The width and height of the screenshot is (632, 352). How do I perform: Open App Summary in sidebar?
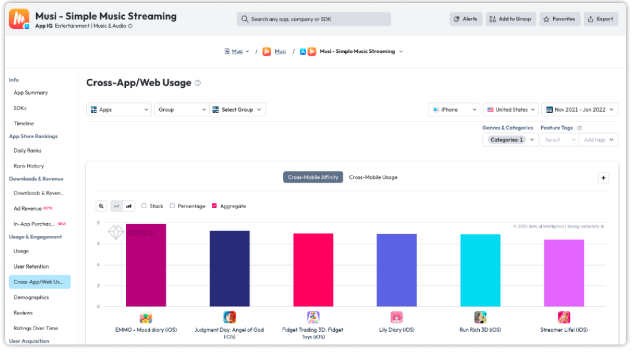(x=30, y=93)
